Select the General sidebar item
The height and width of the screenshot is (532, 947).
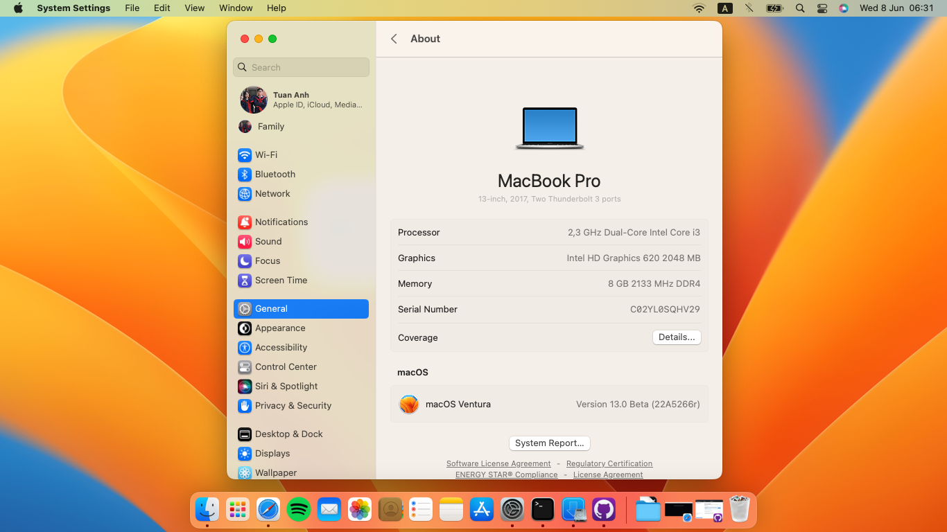[x=301, y=309]
